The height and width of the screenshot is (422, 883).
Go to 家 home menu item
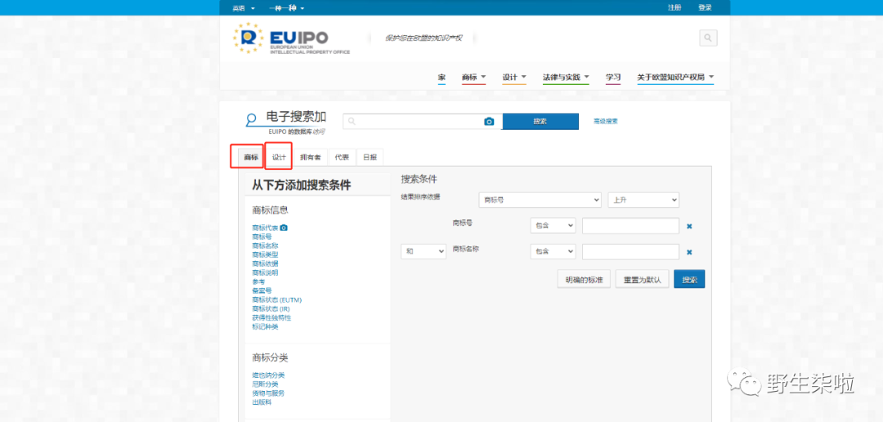441,77
